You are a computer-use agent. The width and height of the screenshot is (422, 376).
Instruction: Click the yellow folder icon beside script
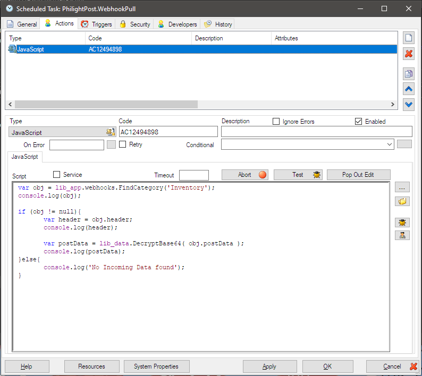(x=402, y=201)
